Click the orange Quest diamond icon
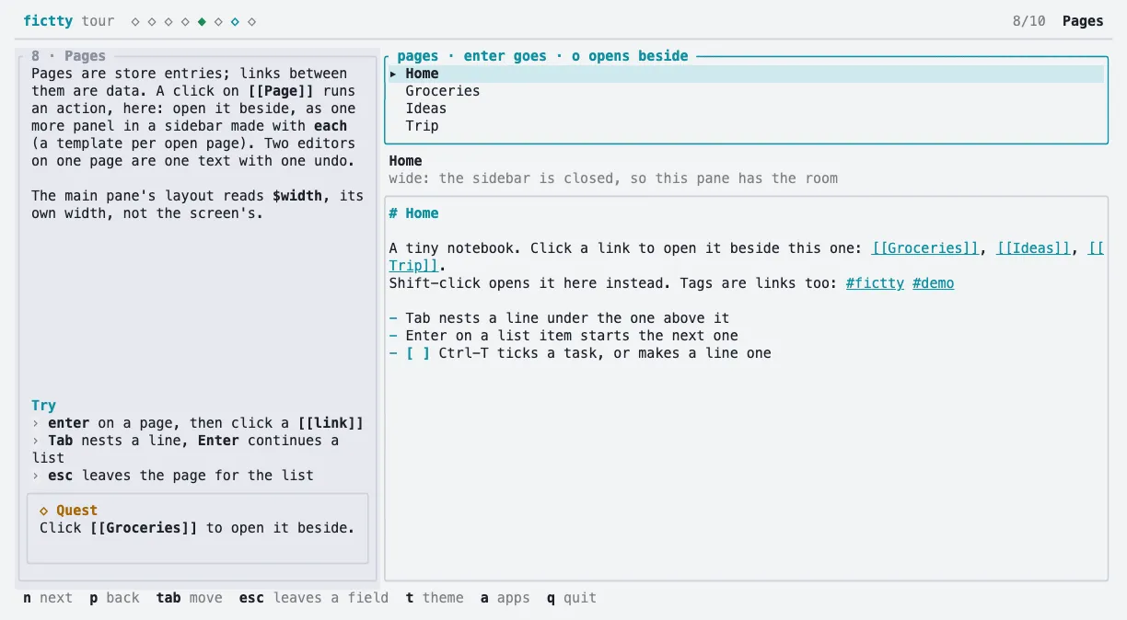The image size is (1127, 620). (43, 511)
